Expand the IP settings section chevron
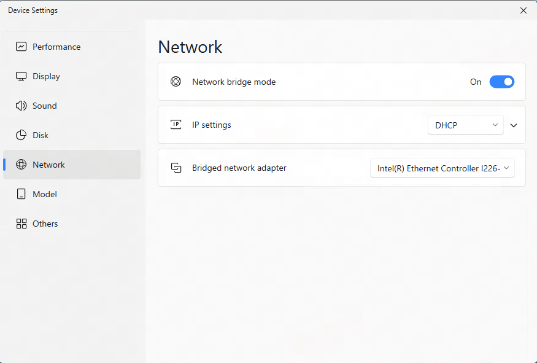This screenshot has width=537, height=363. (514, 125)
